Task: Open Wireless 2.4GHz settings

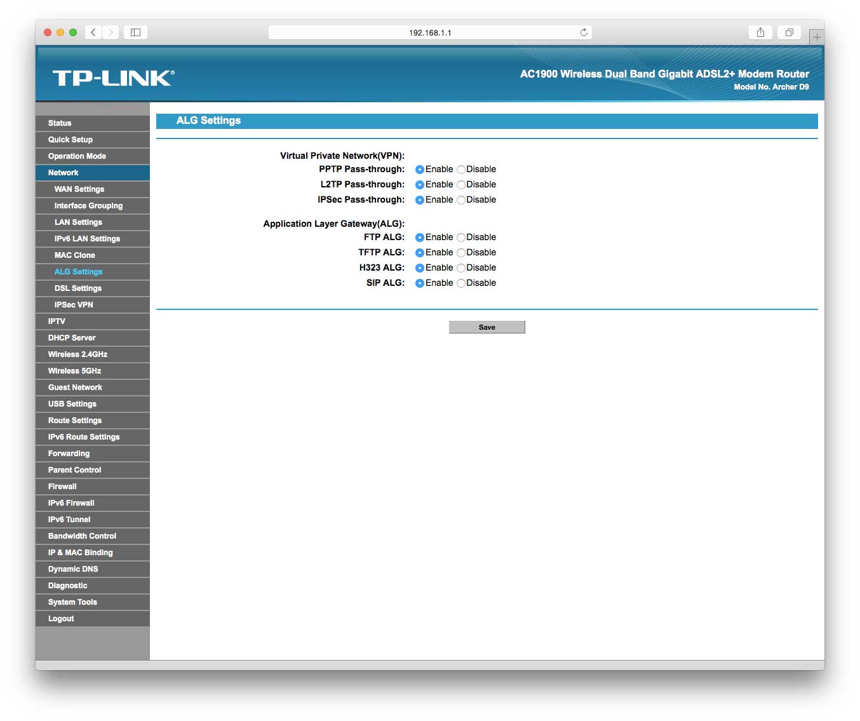Action: click(x=93, y=354)
